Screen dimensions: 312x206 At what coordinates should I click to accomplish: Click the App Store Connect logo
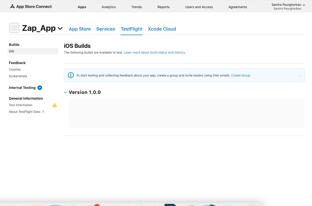click(x=31, y=6)
